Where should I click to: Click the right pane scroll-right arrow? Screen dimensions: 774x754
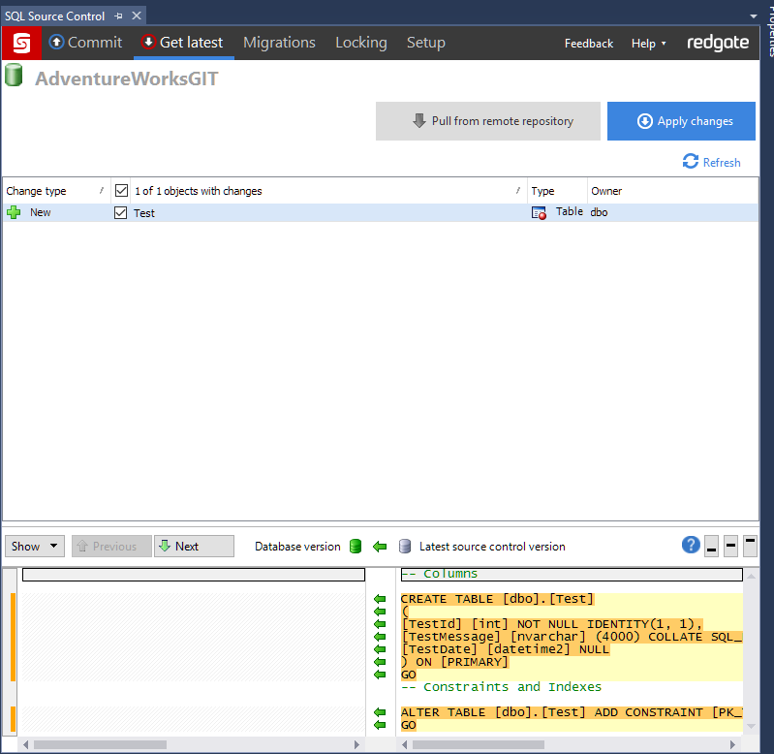pyautogui.click(x=732, y=744)
